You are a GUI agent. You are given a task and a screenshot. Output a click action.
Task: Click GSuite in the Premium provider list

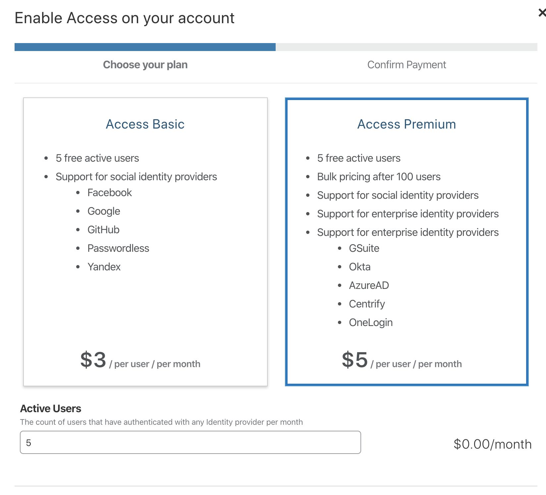pos(364,248)
